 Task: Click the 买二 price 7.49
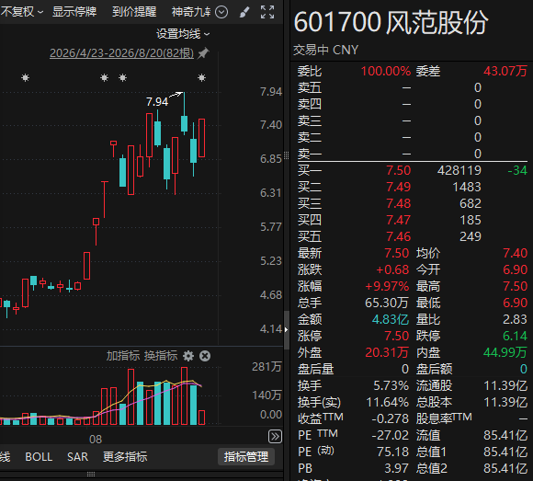click(x=399, y=187)
